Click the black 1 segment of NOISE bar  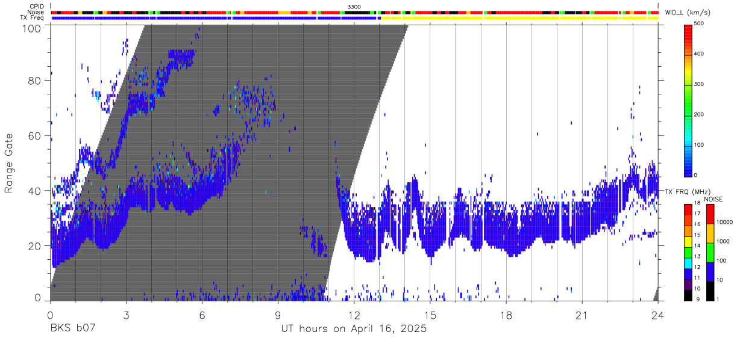[x=710, y=290]
